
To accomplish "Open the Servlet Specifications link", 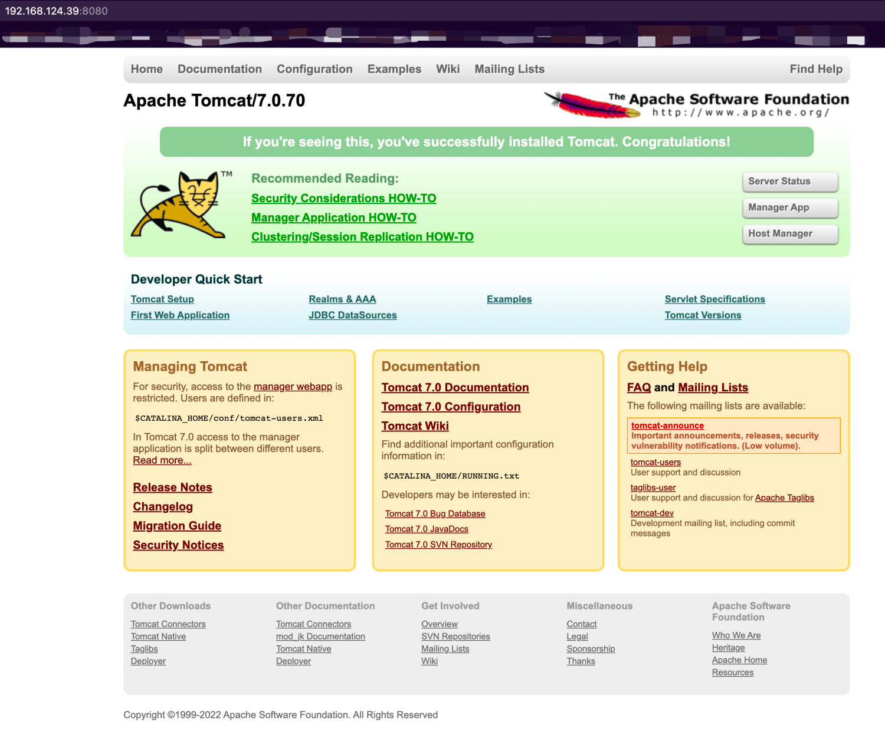I will tap(714, 299).
